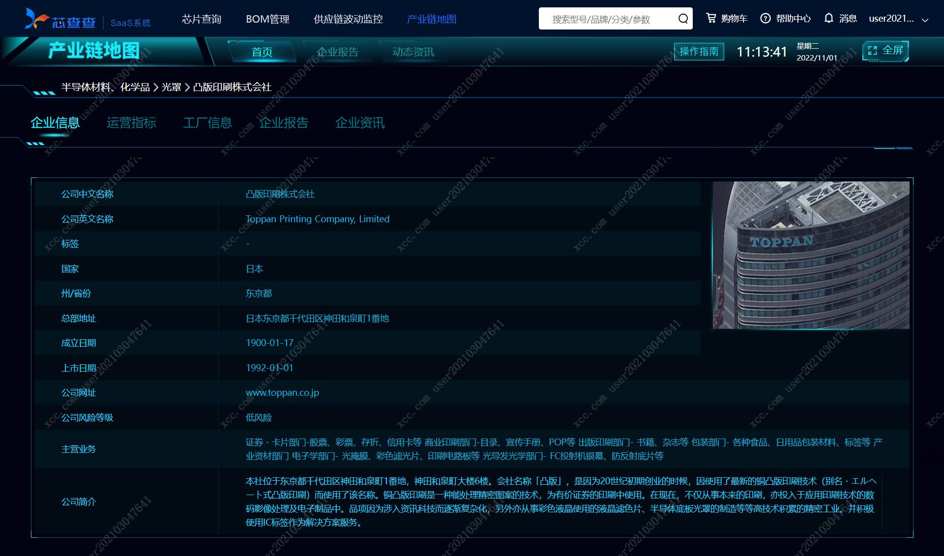Click Toppan Printing Company, Limited text
The height and width of the screenshot is (556, 944).
[317, 219]
